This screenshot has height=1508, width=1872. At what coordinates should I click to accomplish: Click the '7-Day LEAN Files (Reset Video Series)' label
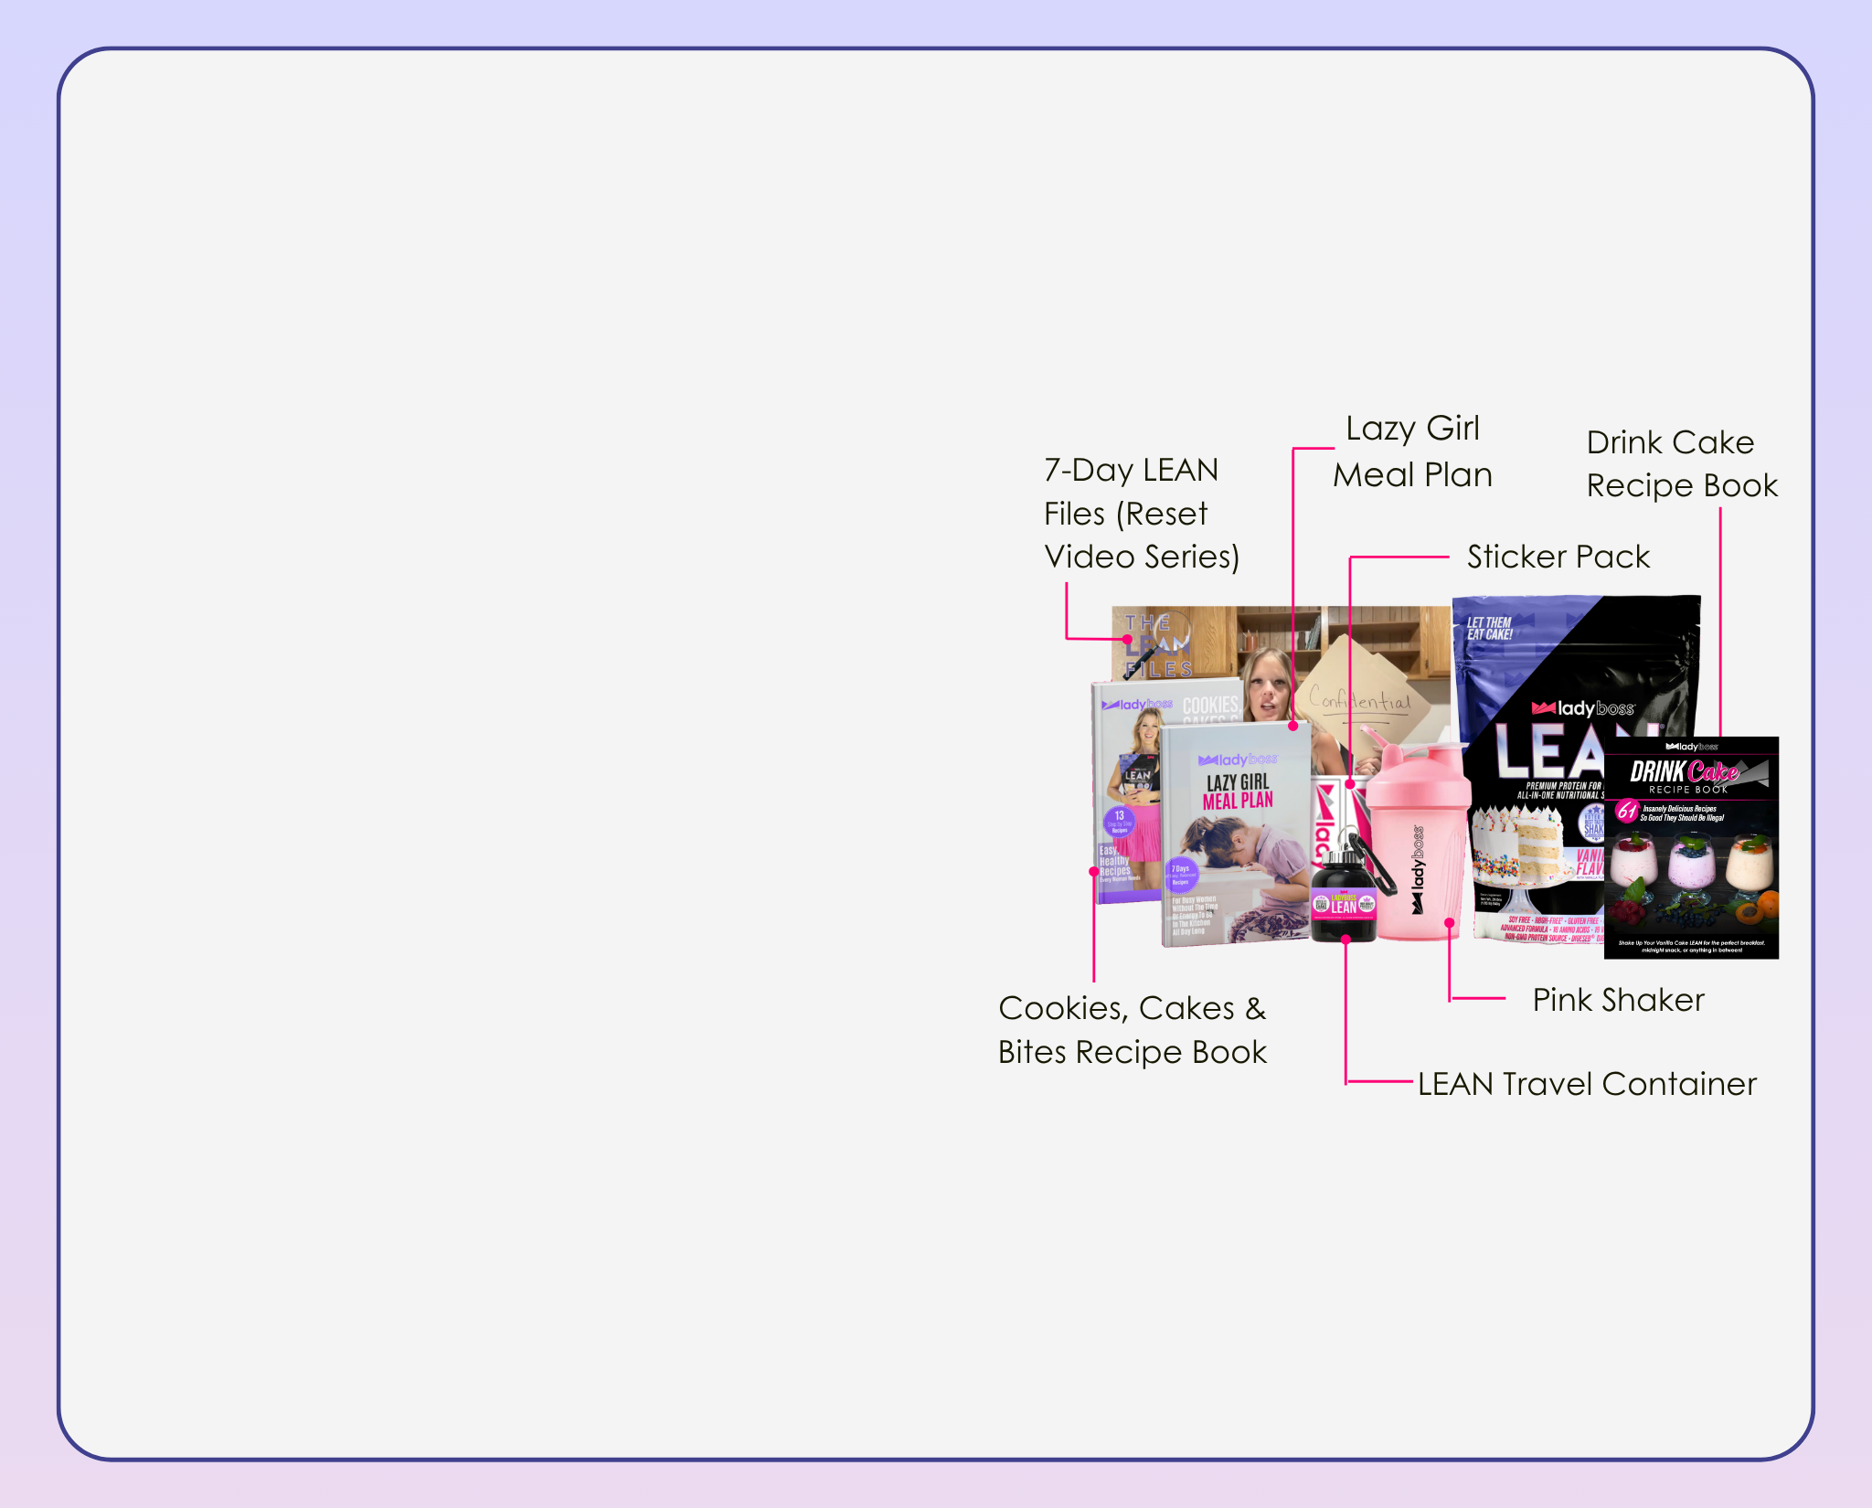click(x=1141, y=513)
